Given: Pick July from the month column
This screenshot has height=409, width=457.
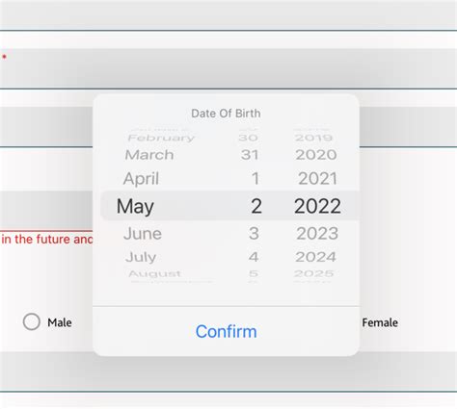Looking at the screenshot, I should click(x=141, y=257).
